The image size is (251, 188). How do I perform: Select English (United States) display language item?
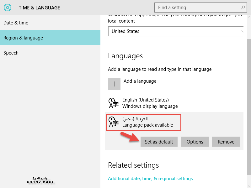tap(150, 103)
